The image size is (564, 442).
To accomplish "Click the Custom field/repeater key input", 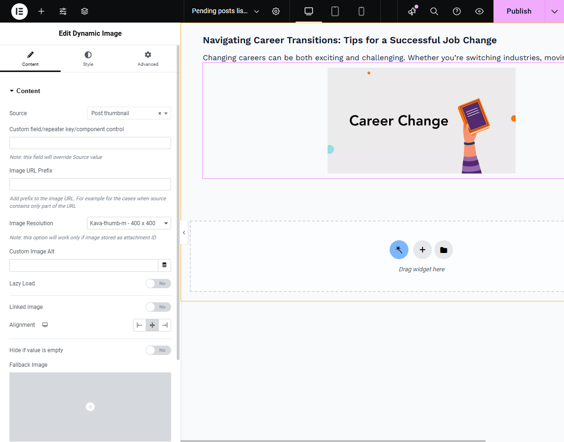I will [90, 143].
